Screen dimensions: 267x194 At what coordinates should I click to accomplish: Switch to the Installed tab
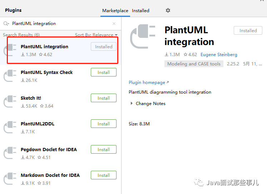point(140,11)
